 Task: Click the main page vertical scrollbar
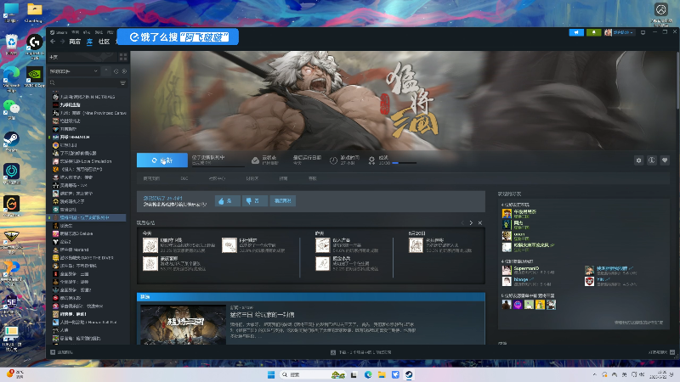677,80
